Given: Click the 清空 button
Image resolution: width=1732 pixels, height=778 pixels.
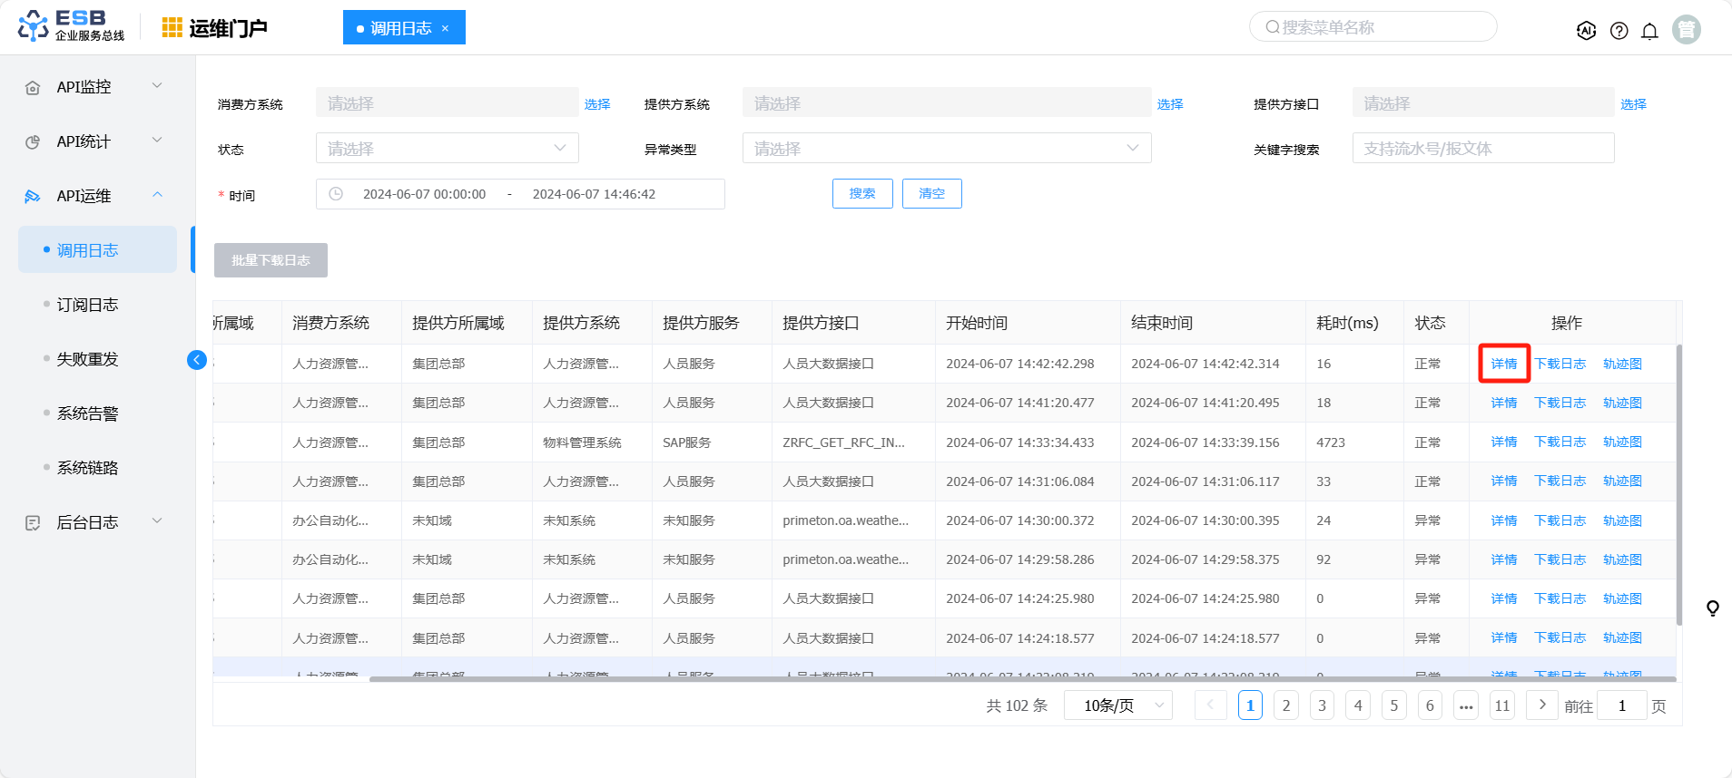Looking at the screenshot, I should click(x=931, y=193).
